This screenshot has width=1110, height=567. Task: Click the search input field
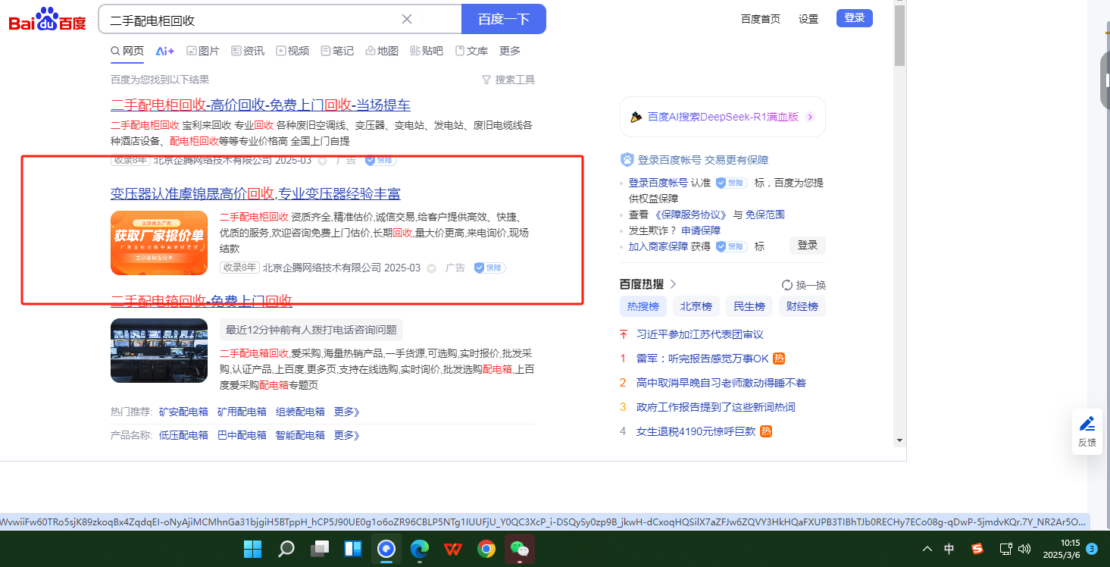click(x=250, y=19)
